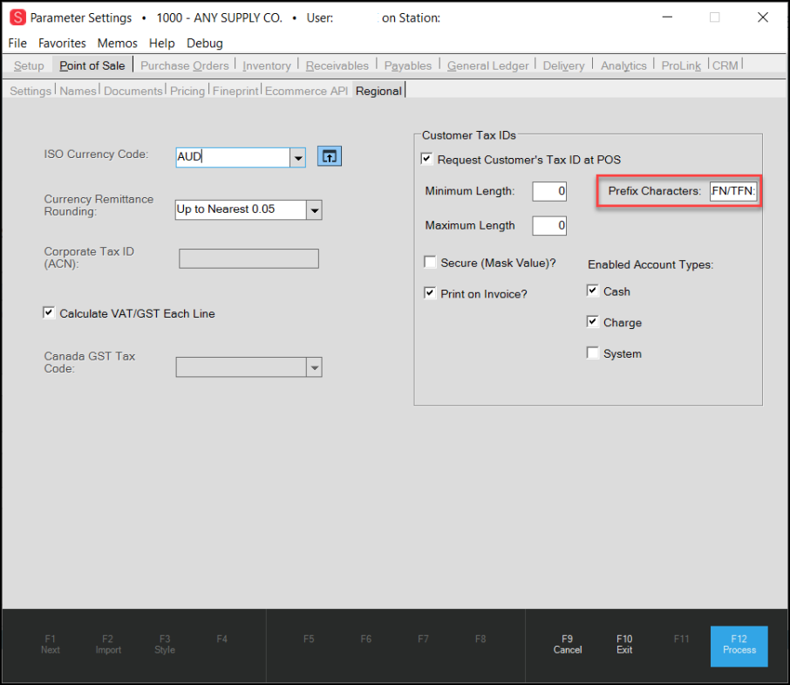Uncheck the Charge account type
Screen dimensions: 790x685
tap(593, 322)
